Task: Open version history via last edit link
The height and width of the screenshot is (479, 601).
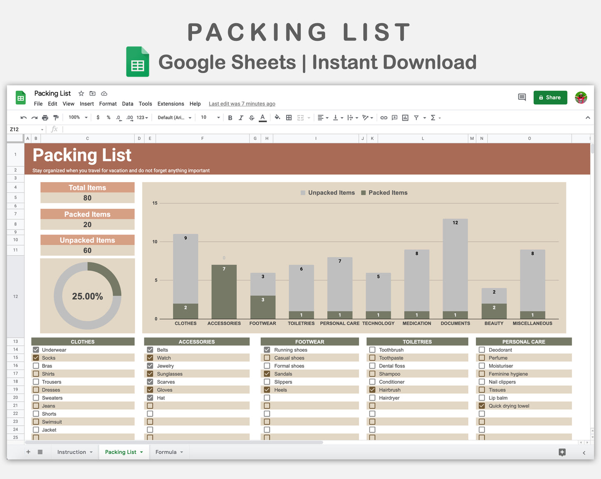Action: click(242, 104)
